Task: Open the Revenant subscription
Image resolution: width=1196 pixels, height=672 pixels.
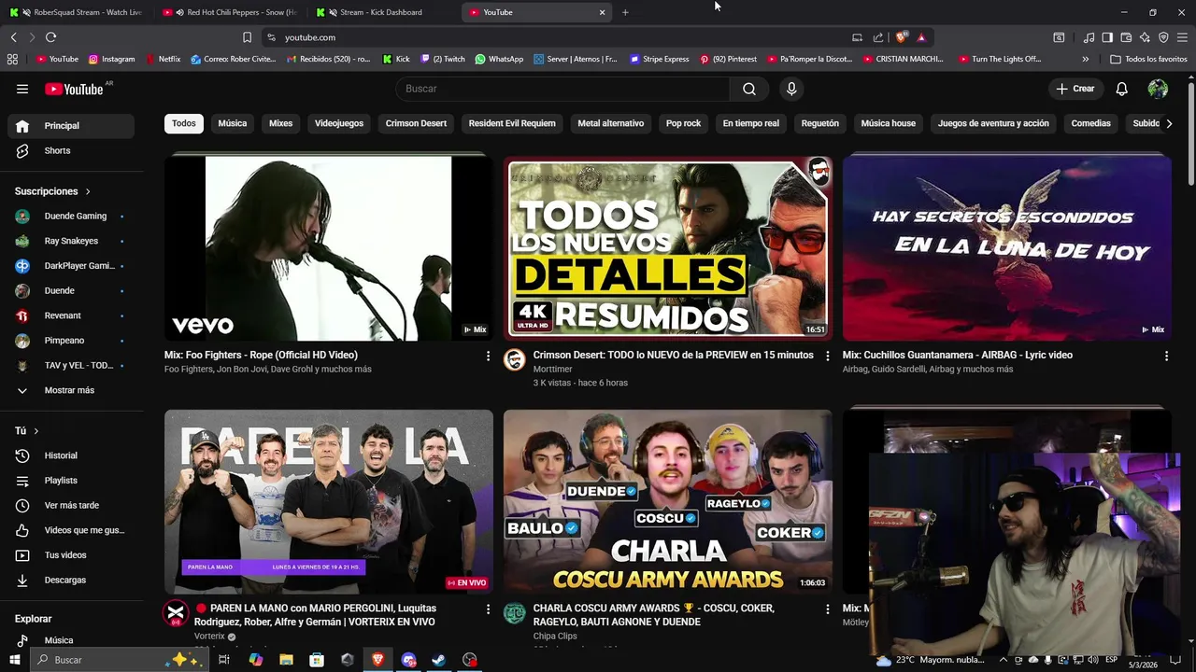Action: coord(71,315)
